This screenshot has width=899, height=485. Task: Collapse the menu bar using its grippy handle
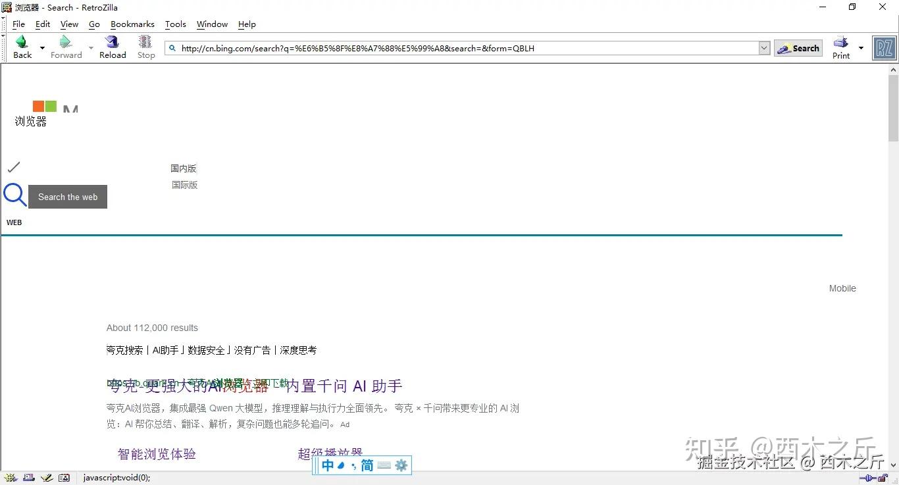point(3,24)
